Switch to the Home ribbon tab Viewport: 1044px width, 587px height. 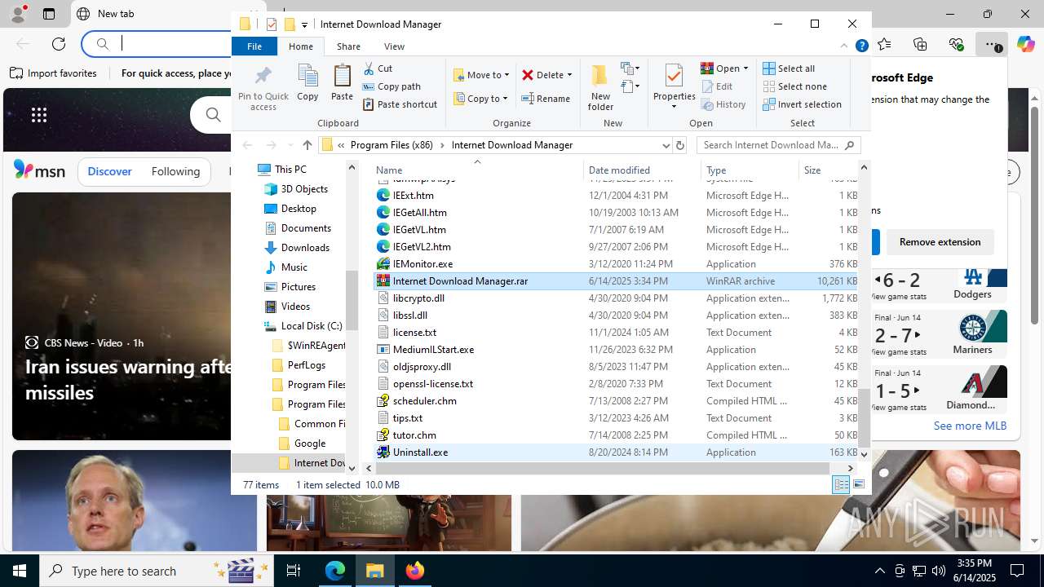click(x=301, y=46)
